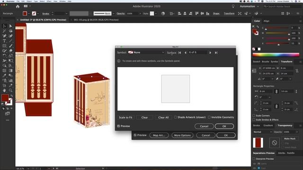Select the Hand tool

[4, 90]
